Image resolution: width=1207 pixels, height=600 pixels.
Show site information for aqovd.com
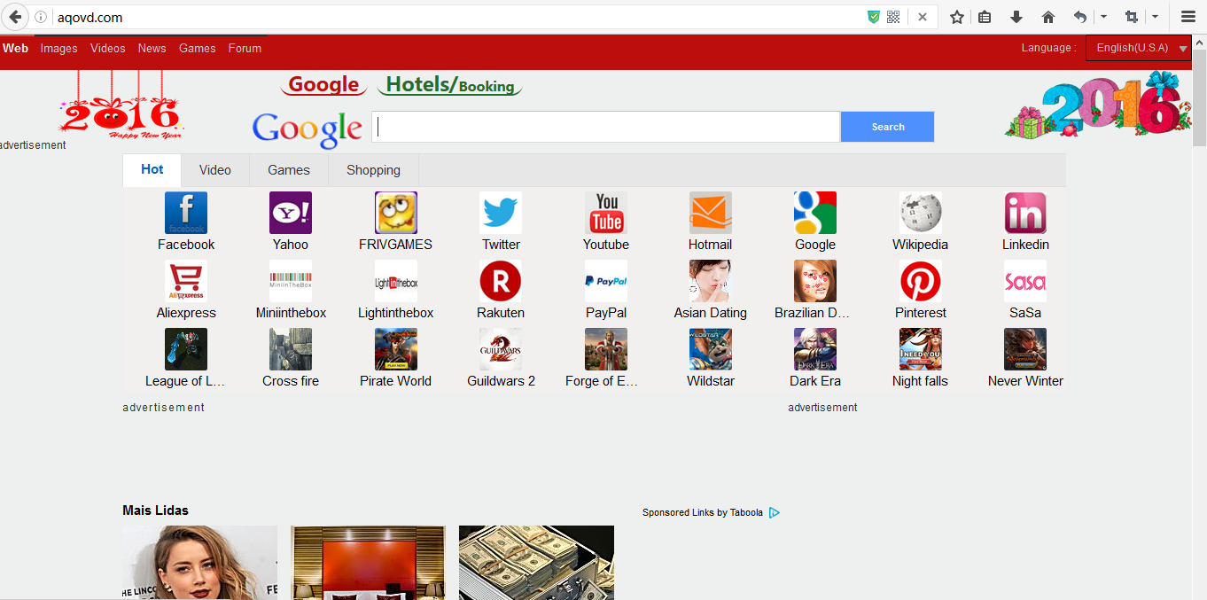tap(41, 17)
